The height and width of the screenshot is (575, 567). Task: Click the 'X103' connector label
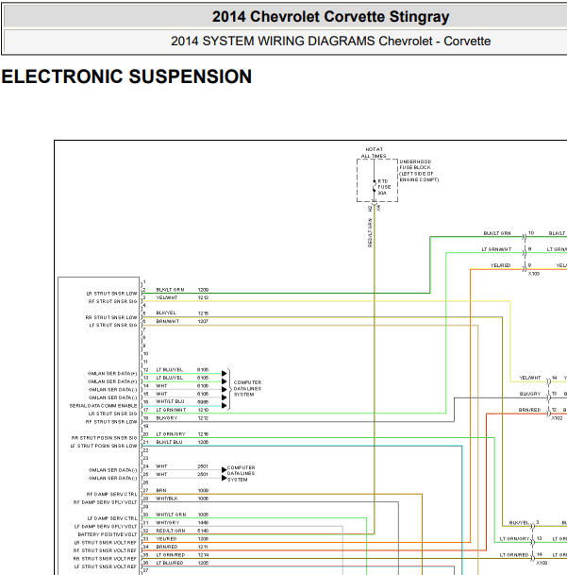tap(534, 274)
